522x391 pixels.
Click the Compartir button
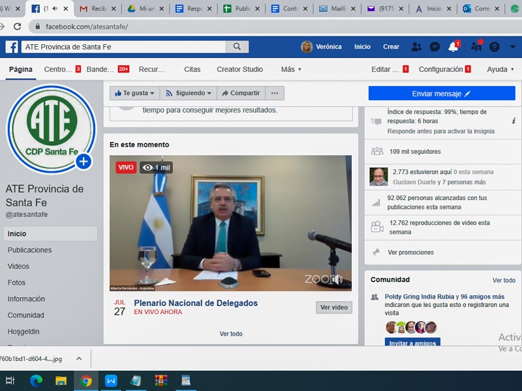point(241,93)
